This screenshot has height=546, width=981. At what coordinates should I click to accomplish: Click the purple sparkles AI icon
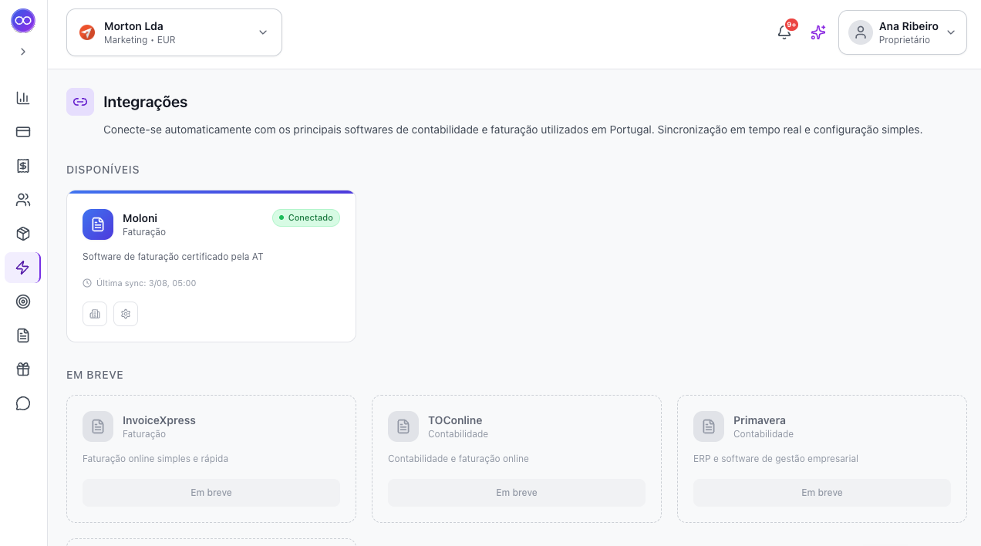click(x=818, y=32)
